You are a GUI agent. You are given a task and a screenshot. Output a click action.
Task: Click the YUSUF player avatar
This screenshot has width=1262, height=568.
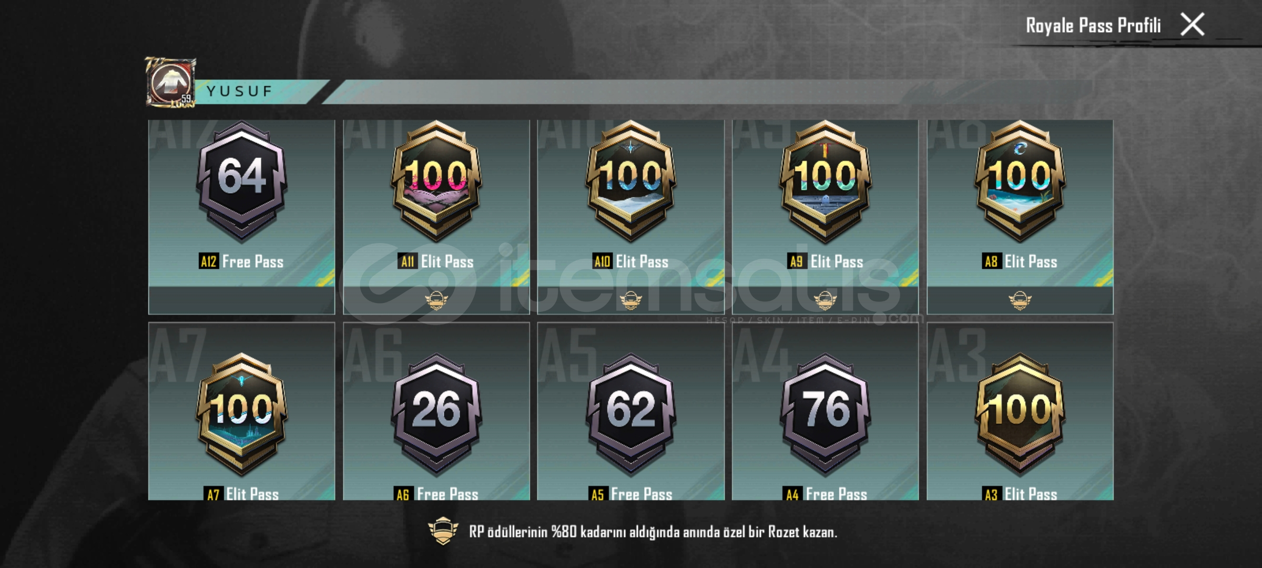click(x=170, y=83)
